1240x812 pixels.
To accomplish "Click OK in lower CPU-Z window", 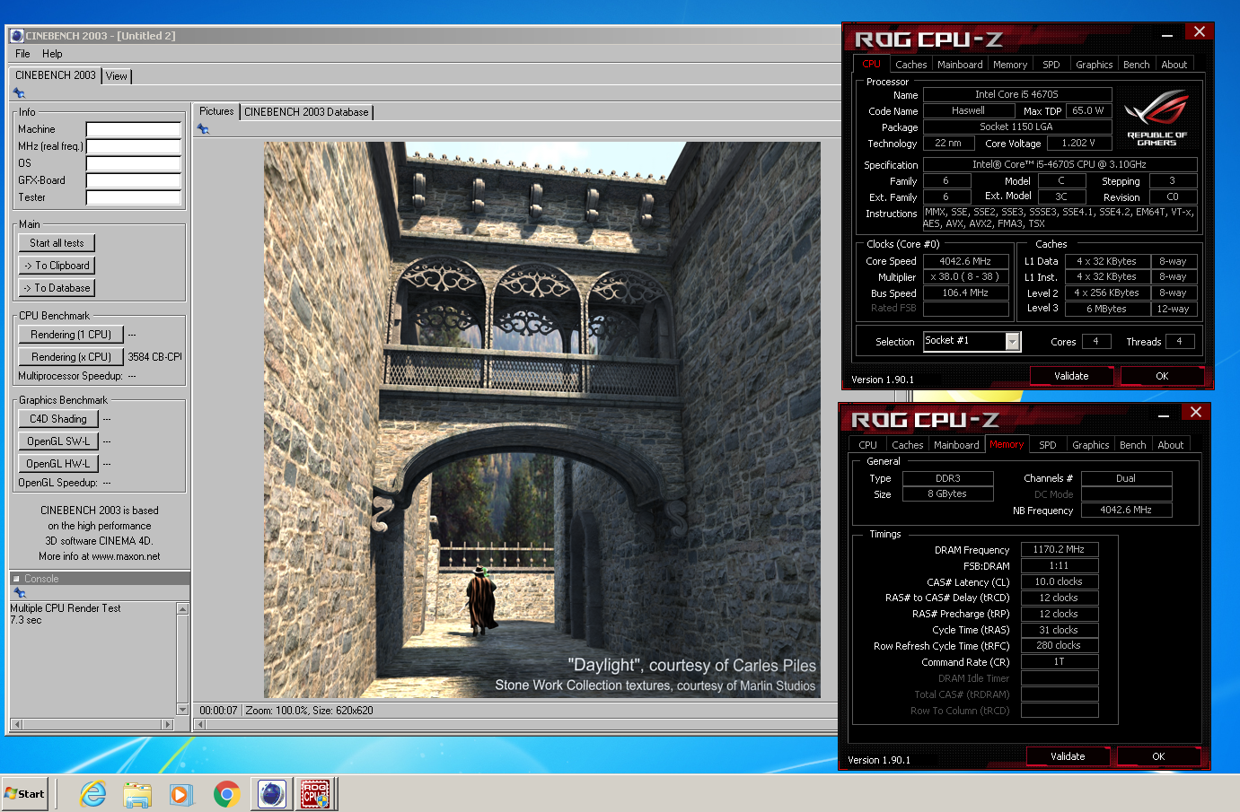I will pos(1158,756).
